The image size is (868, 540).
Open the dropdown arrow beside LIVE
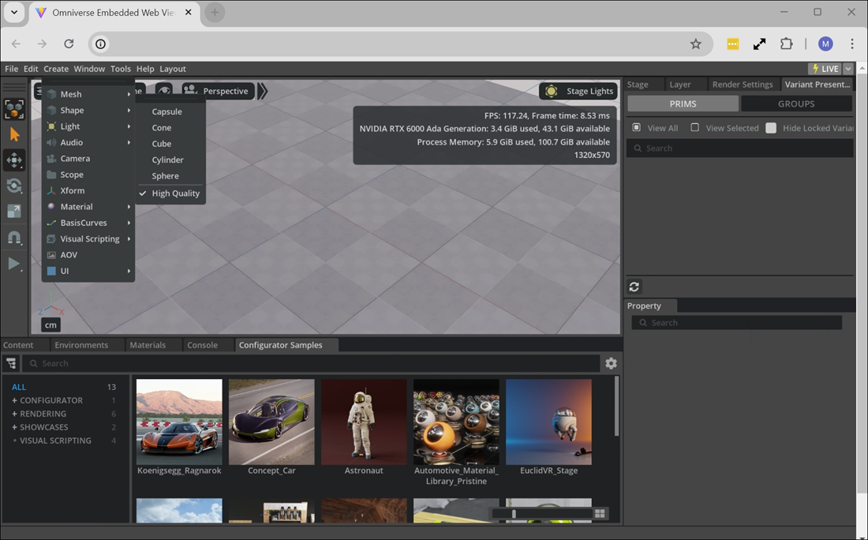click(x=848, y=69)
